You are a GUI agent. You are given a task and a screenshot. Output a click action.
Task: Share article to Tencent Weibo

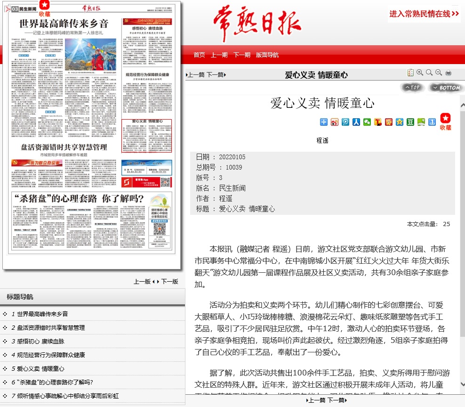click(345, 122)
